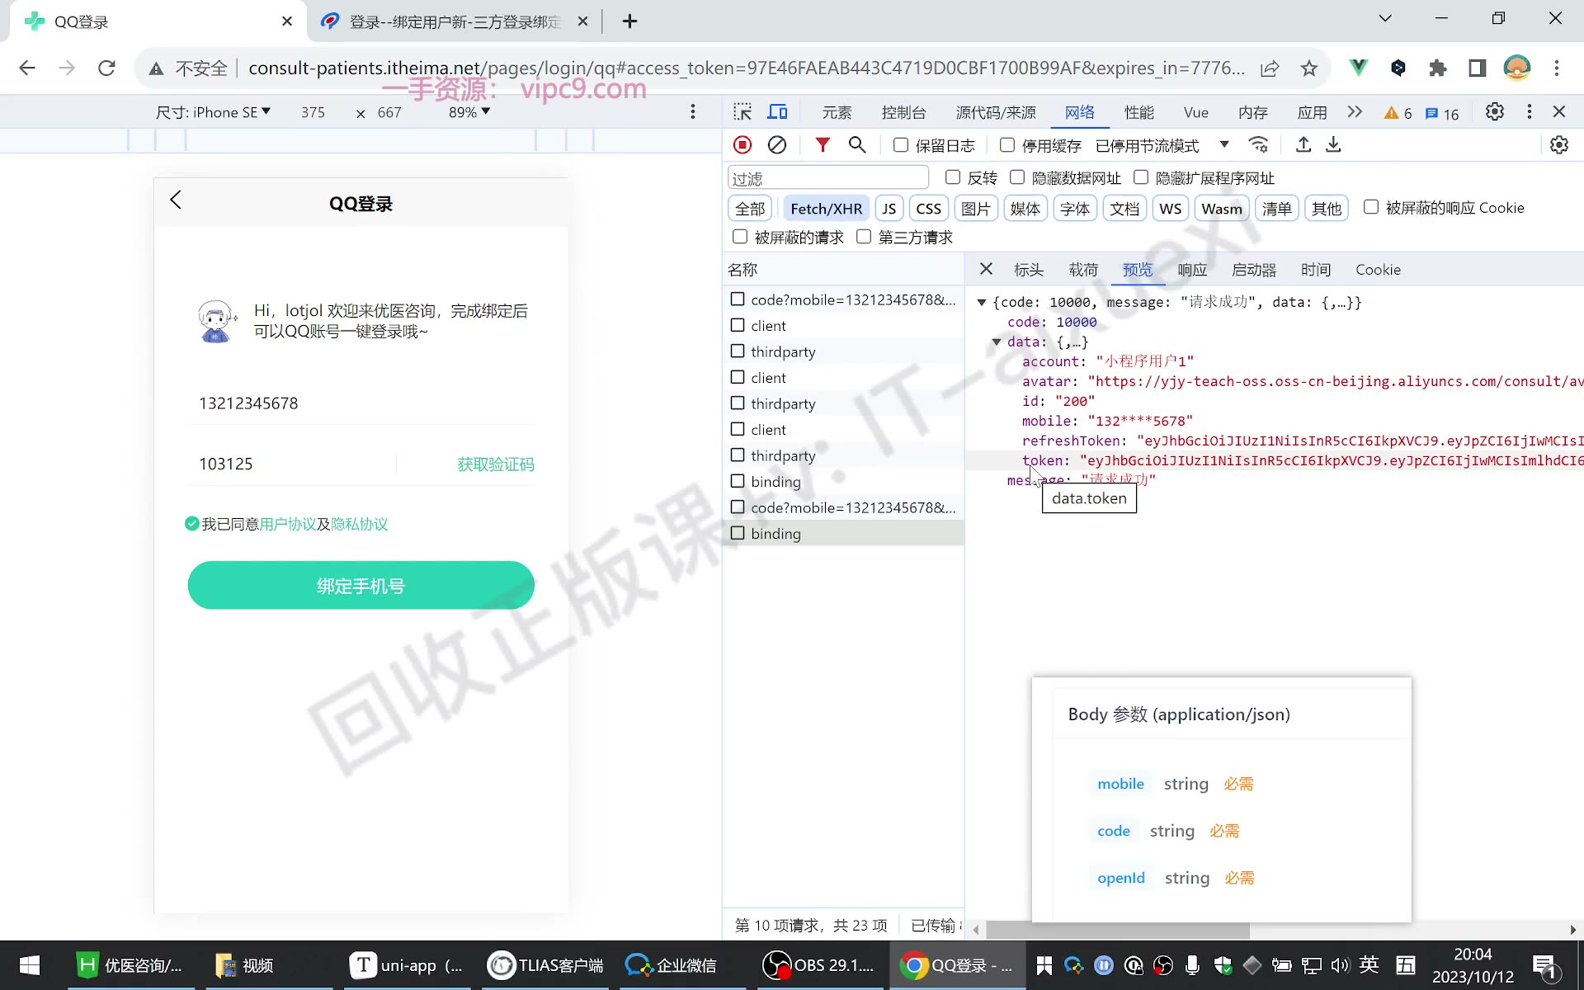Bookmark this page with star icon
This screenshot has height=990, width=1584.
pyautogui.click(x=1309, y=68)
